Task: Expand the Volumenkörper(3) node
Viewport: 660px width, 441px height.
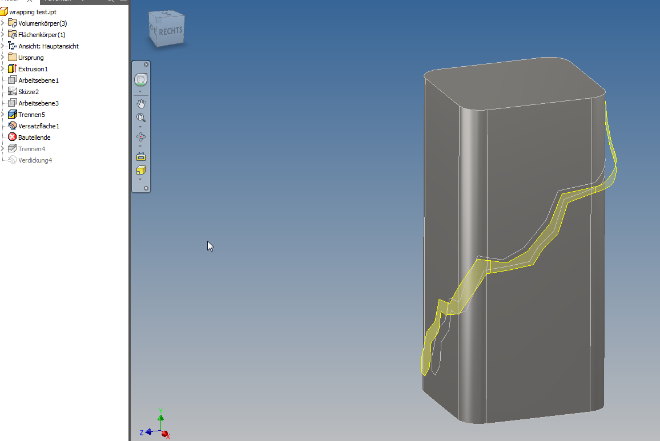Action: click(3, 23)
